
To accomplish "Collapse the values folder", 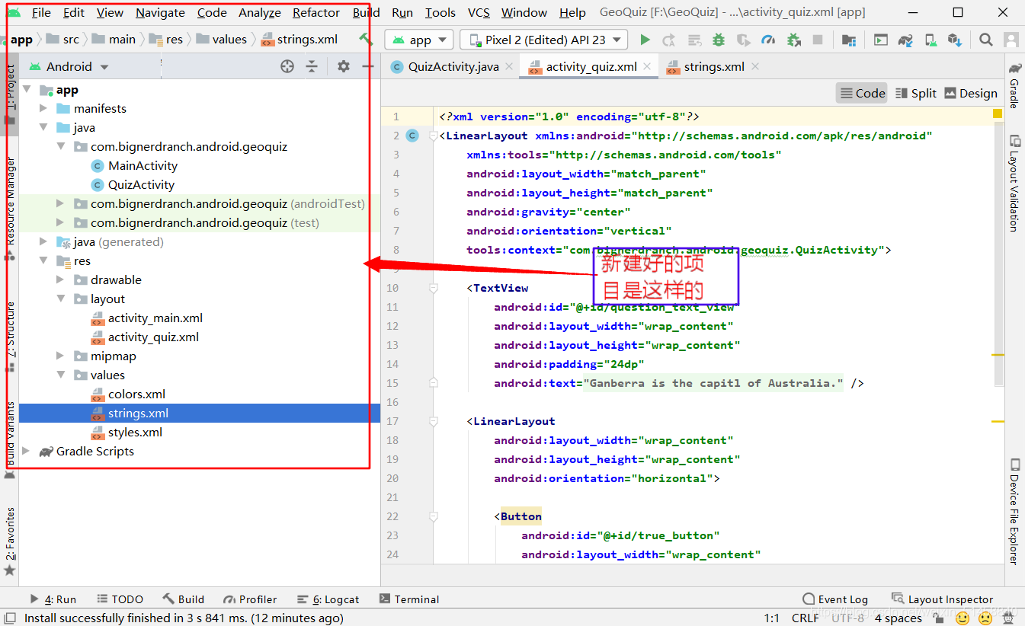I will (60, 375).
